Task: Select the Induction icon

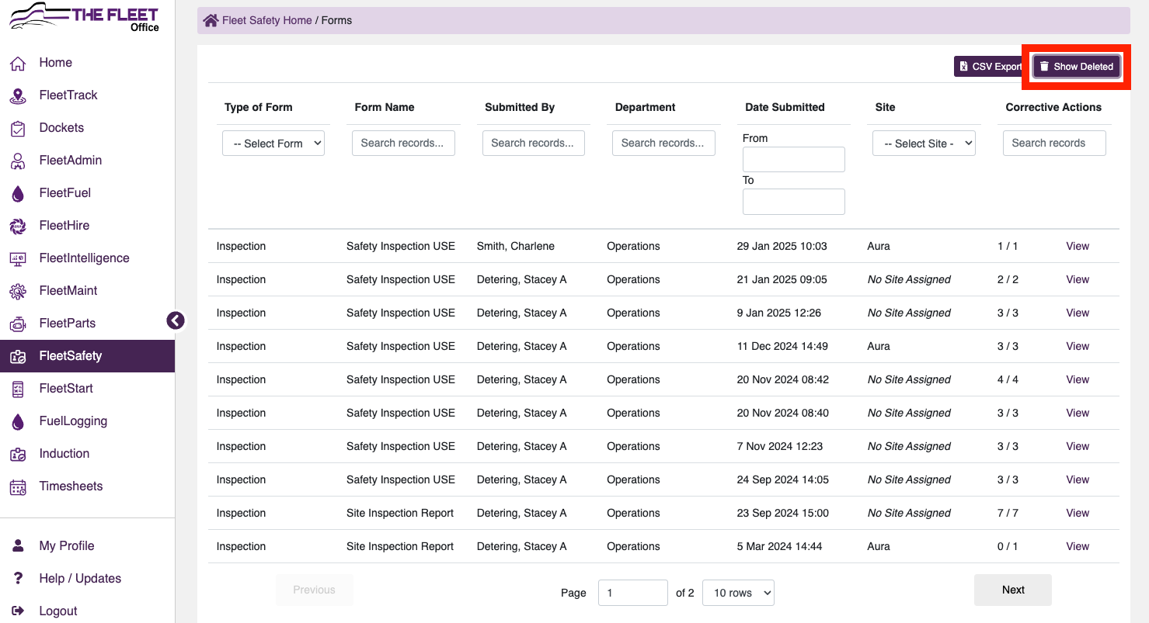Action: [x=18, y=455]
